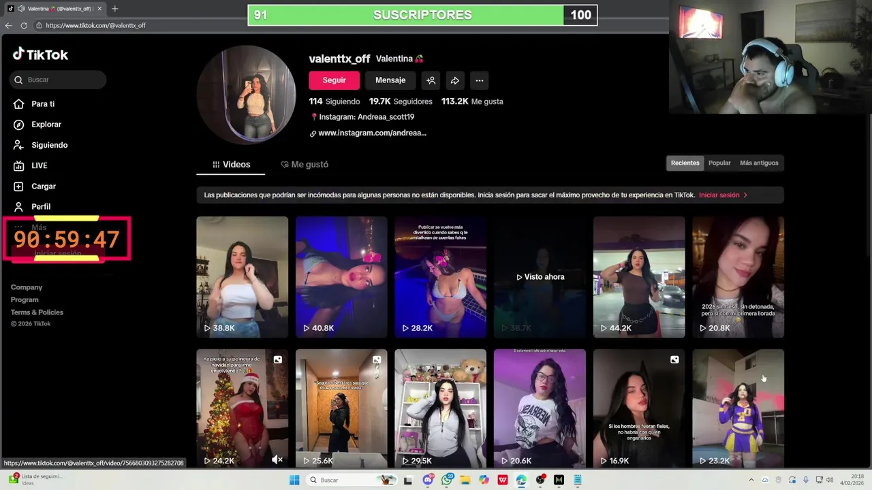872x490 pixels.
Task: Click the taskbar Buscar search box
Action: [x=350, y=480]
